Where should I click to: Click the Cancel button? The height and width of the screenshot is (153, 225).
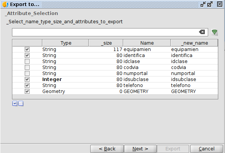point(207,149)
